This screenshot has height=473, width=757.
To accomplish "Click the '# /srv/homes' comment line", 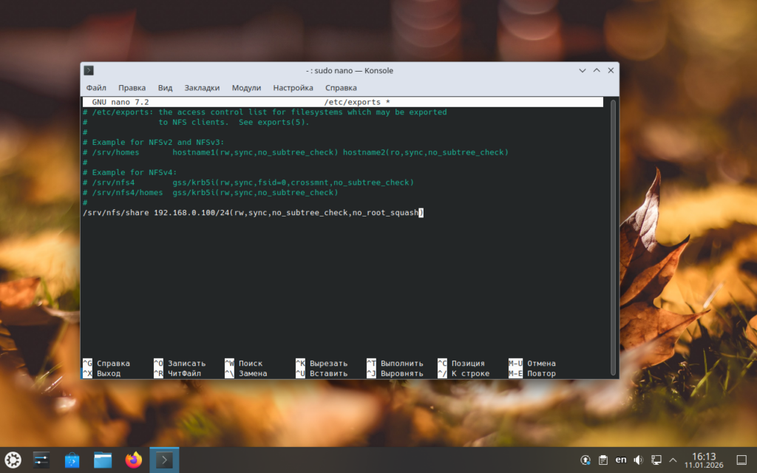I will 296,152.
